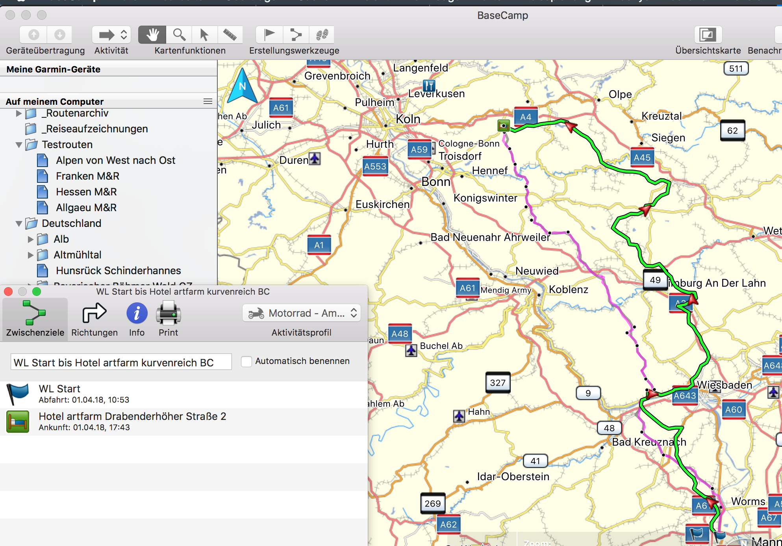Collapse the Testrouten folder
This screenshot has height=546, width=782.
point(19,145)
